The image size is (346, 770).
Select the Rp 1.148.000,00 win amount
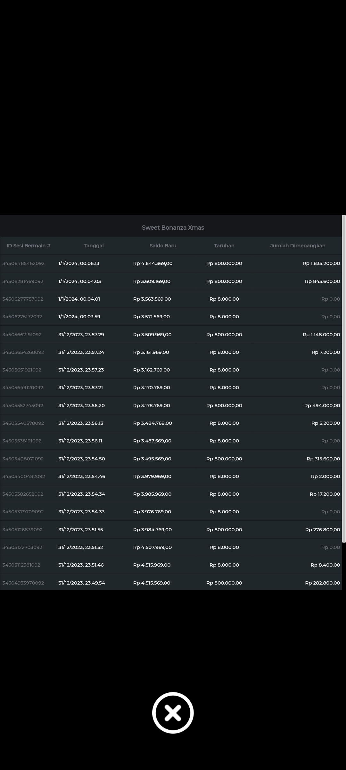tap(321, 335)
